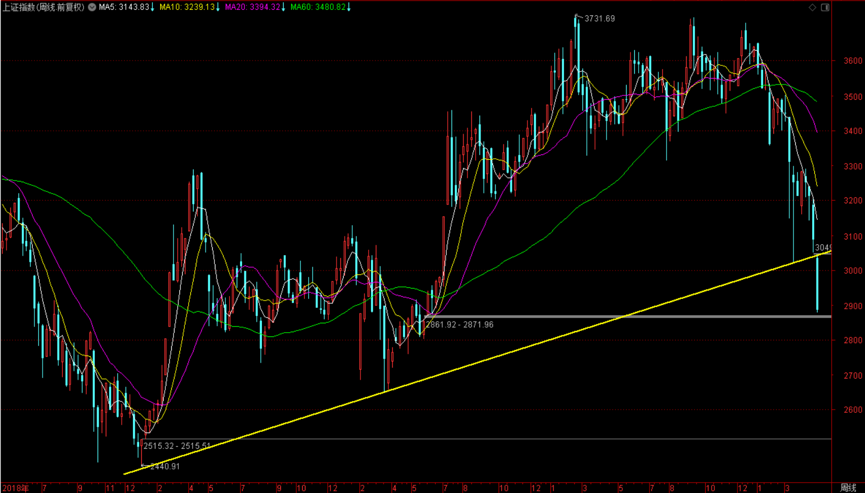This screenshot has height=493, width=865.
Task: Click the 3731.69 high price annotation
Action: [599, 19]
